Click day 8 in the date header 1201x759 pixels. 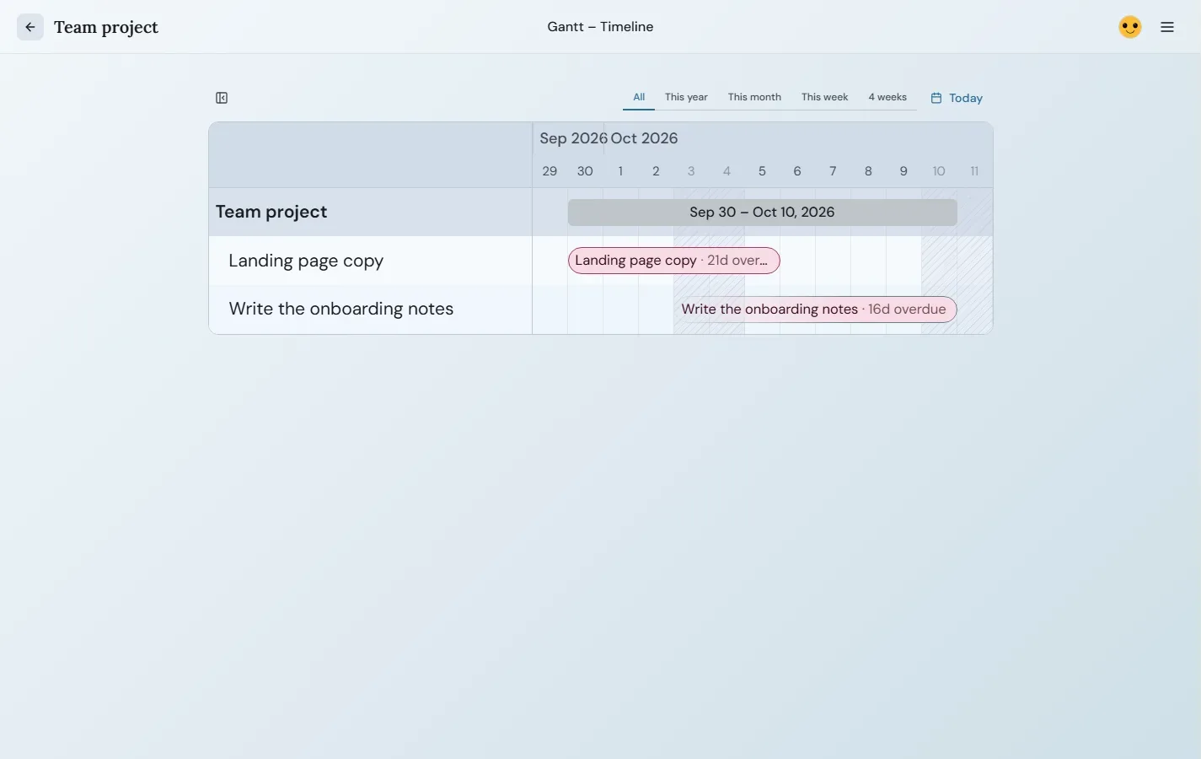click(868, 171)
